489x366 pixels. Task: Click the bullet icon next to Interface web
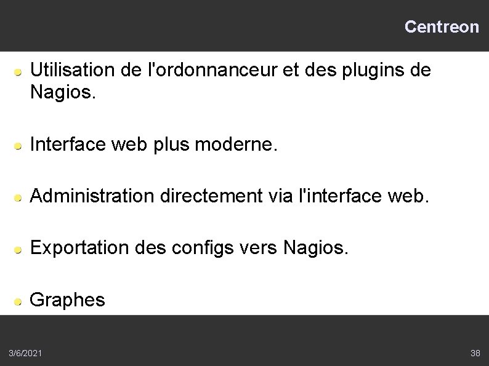tap(19, 146)
